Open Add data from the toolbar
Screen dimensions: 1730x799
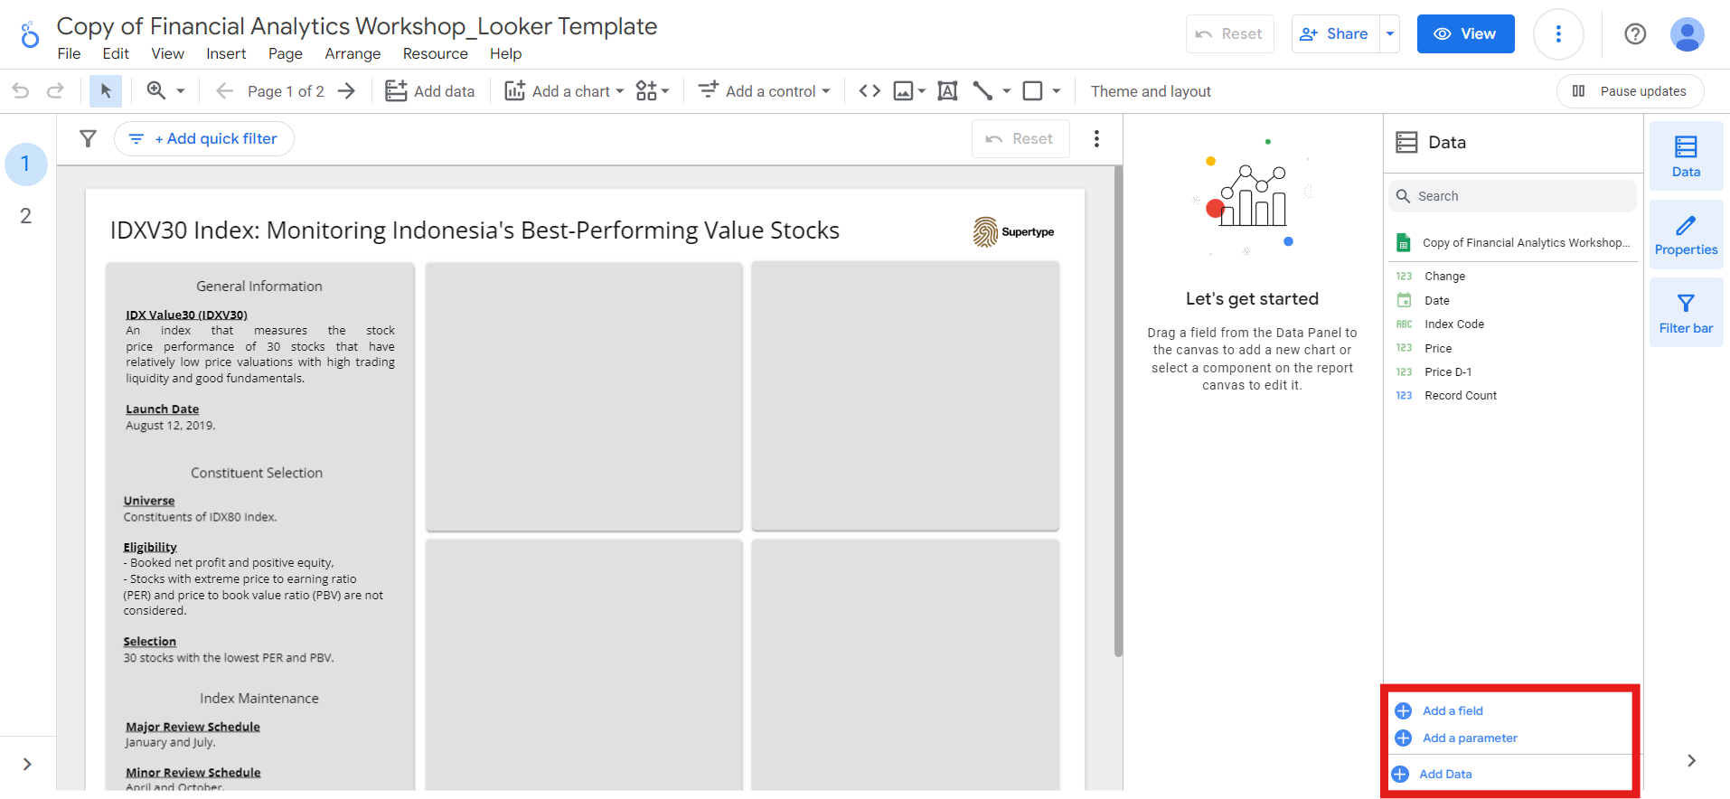coord(430,90)
